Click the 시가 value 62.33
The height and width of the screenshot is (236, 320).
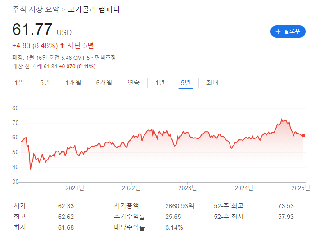[x=66, y=206]
